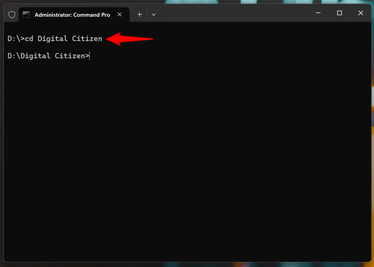Click "Digital" in the second prompt line
The width and height of the screenshot is (374, 267).
point(35,56)
